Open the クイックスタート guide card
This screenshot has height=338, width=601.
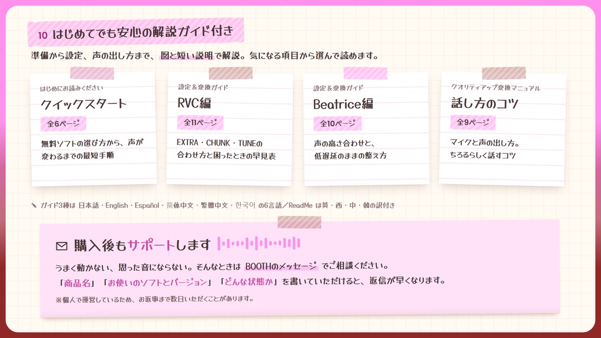(93, 129)
